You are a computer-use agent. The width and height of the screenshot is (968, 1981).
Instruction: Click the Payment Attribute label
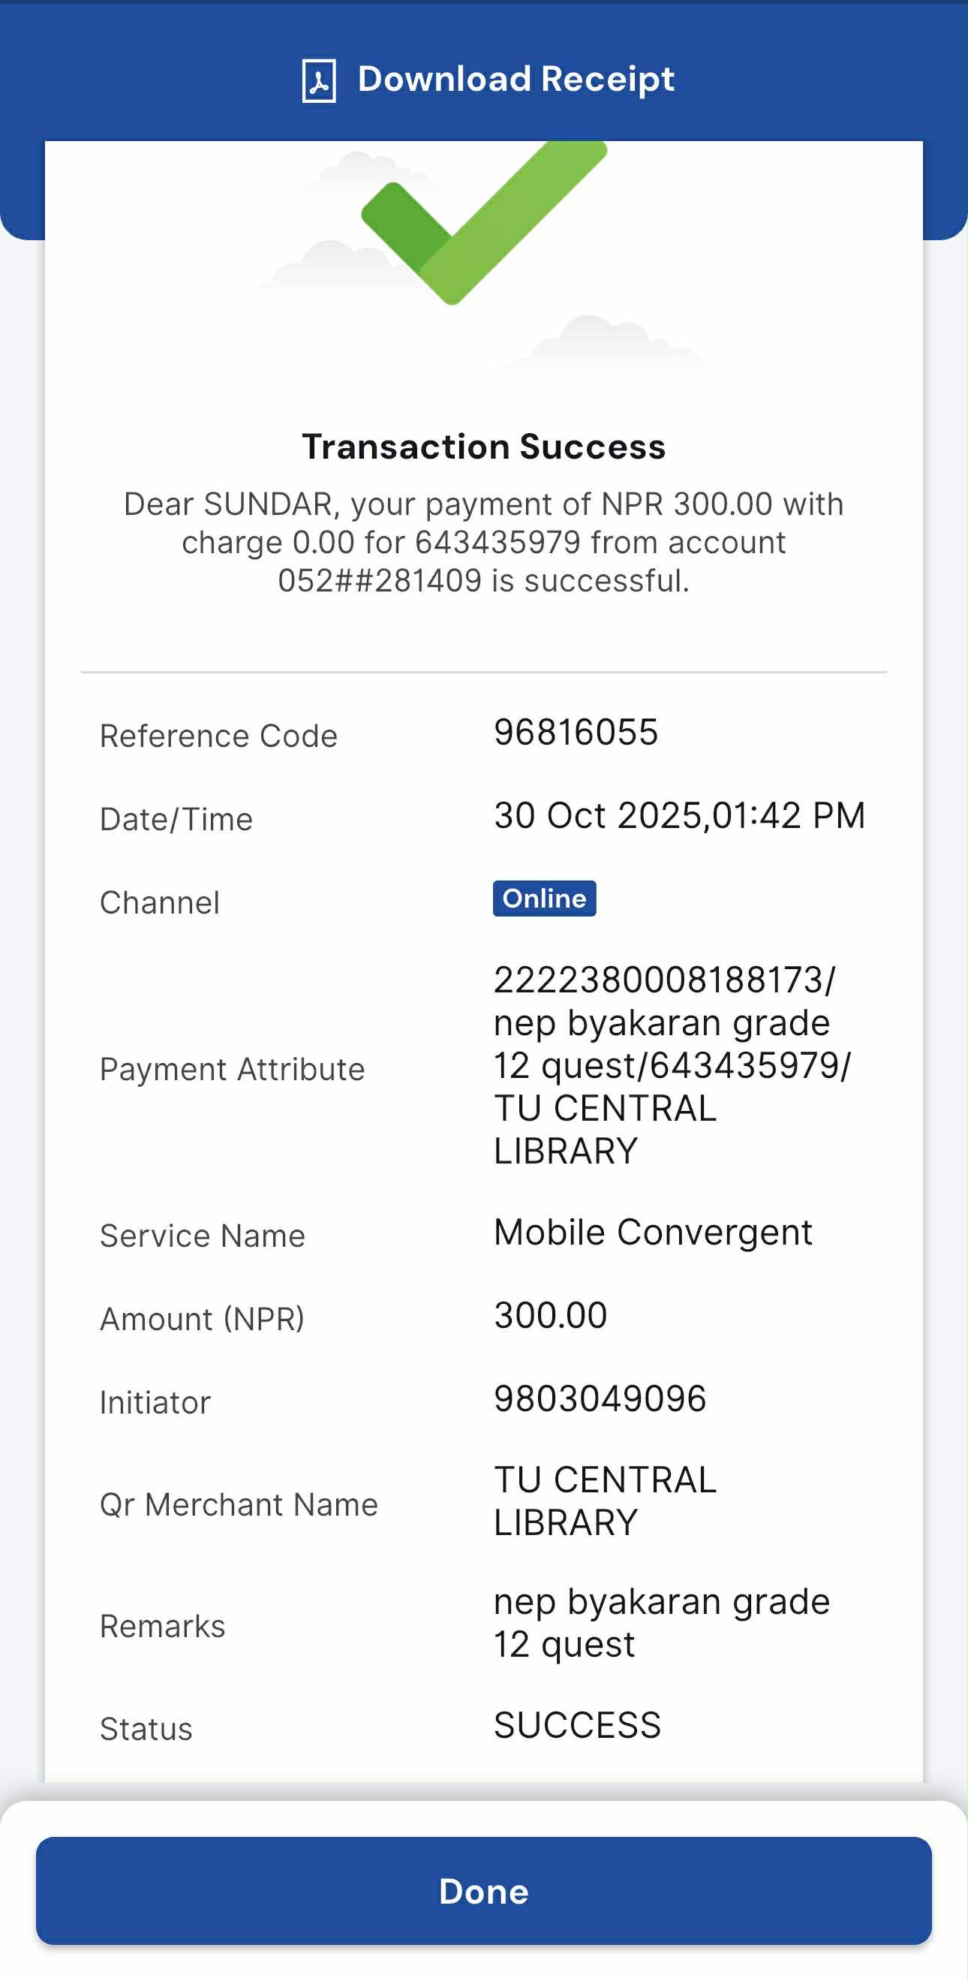(x=232, y=1069)
